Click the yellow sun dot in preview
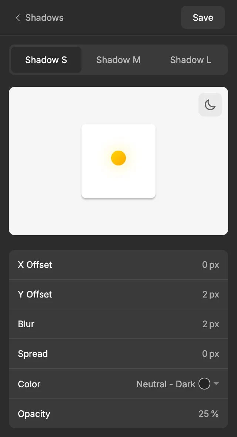Viewport: 237px width, 437px height. 118,158
